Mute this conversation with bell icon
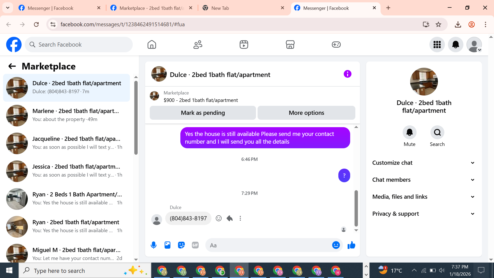This screenshot has width=494, height=278. 409,133
